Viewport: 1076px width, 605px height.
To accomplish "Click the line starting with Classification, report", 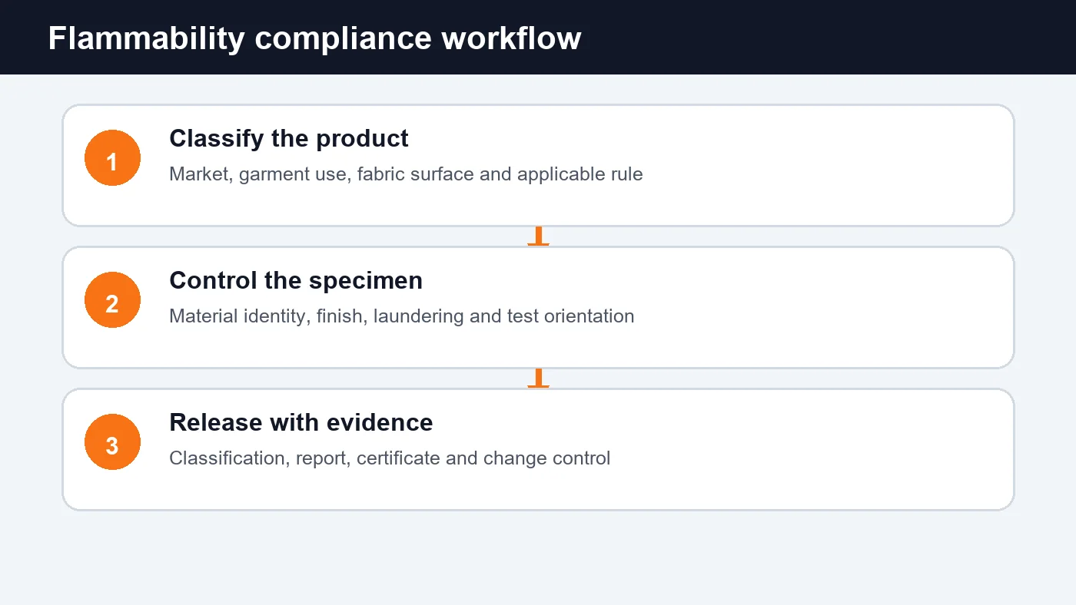I will coord(390,458).
